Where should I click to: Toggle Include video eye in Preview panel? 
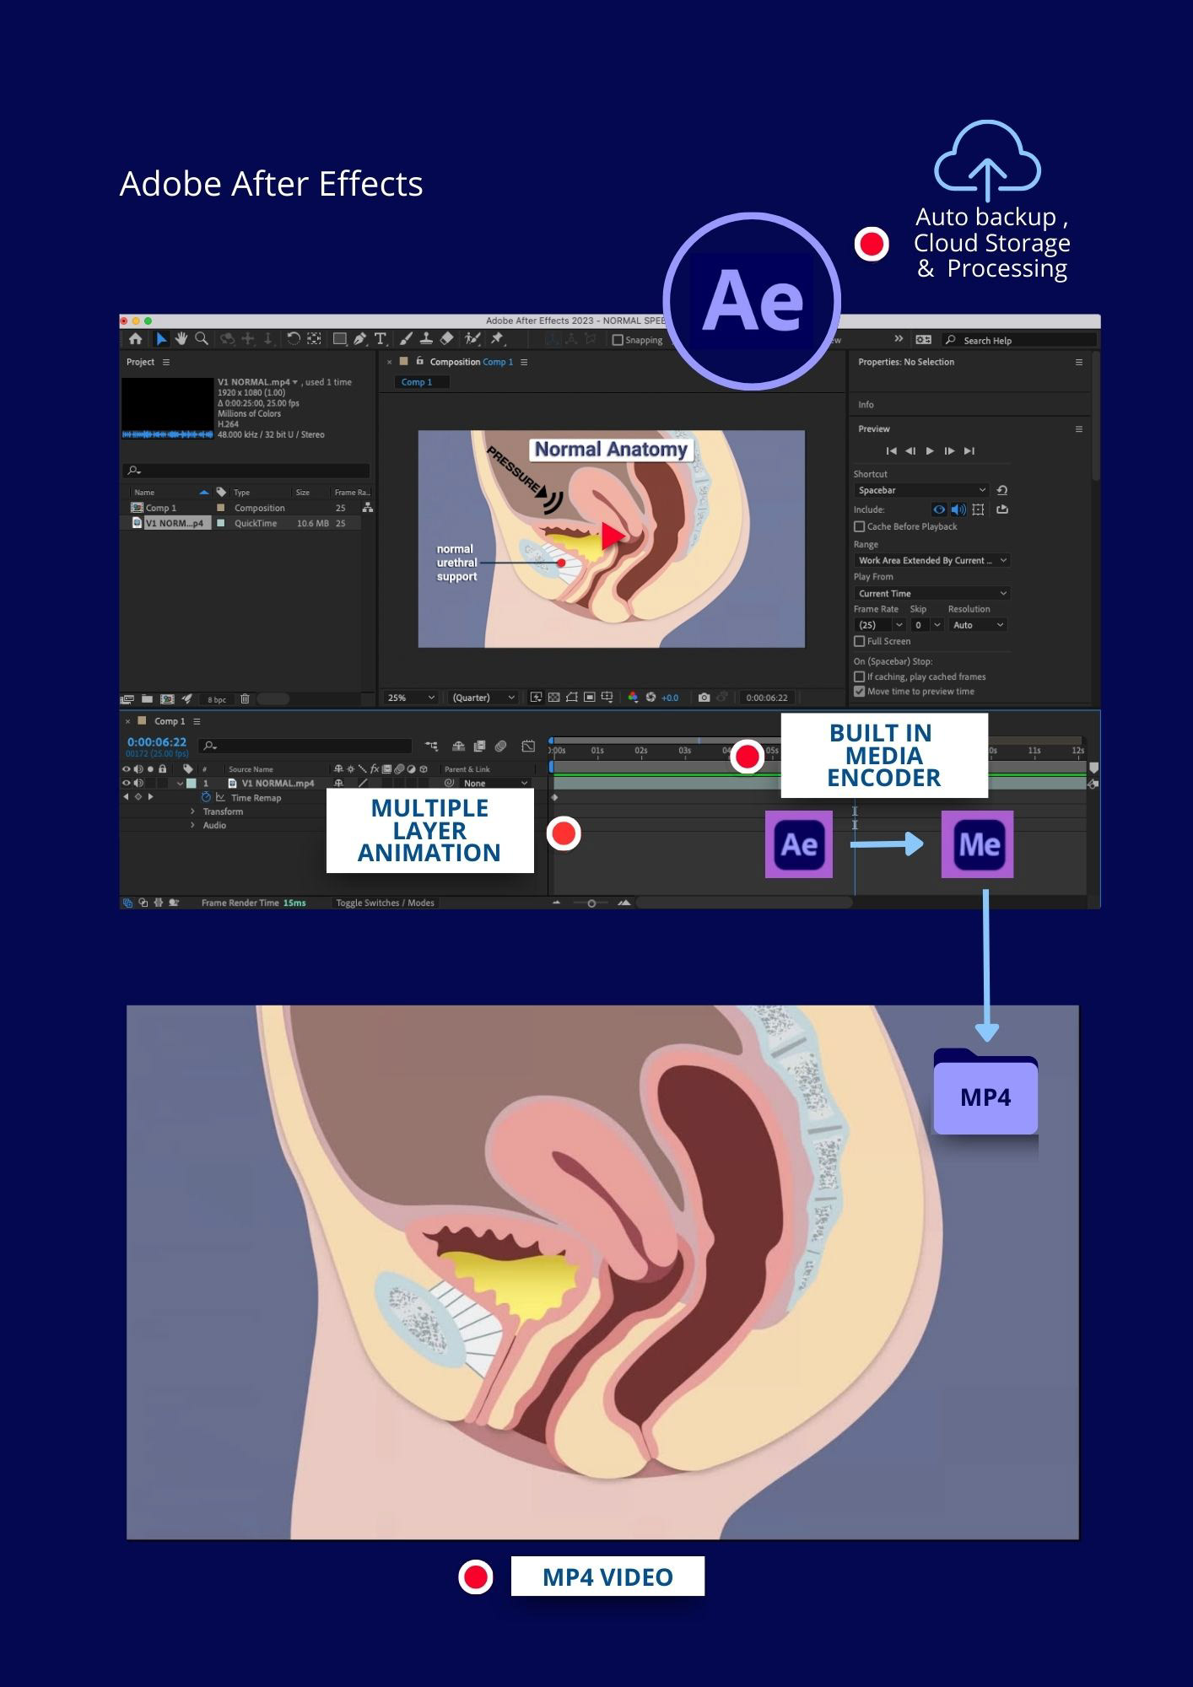tap(938, 509)
